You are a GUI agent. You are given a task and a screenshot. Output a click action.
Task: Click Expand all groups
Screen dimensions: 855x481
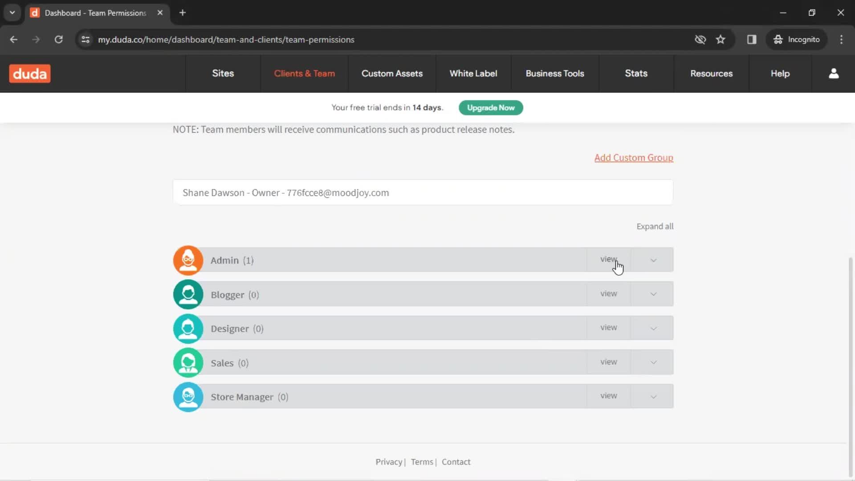click(x=655, y=226)
